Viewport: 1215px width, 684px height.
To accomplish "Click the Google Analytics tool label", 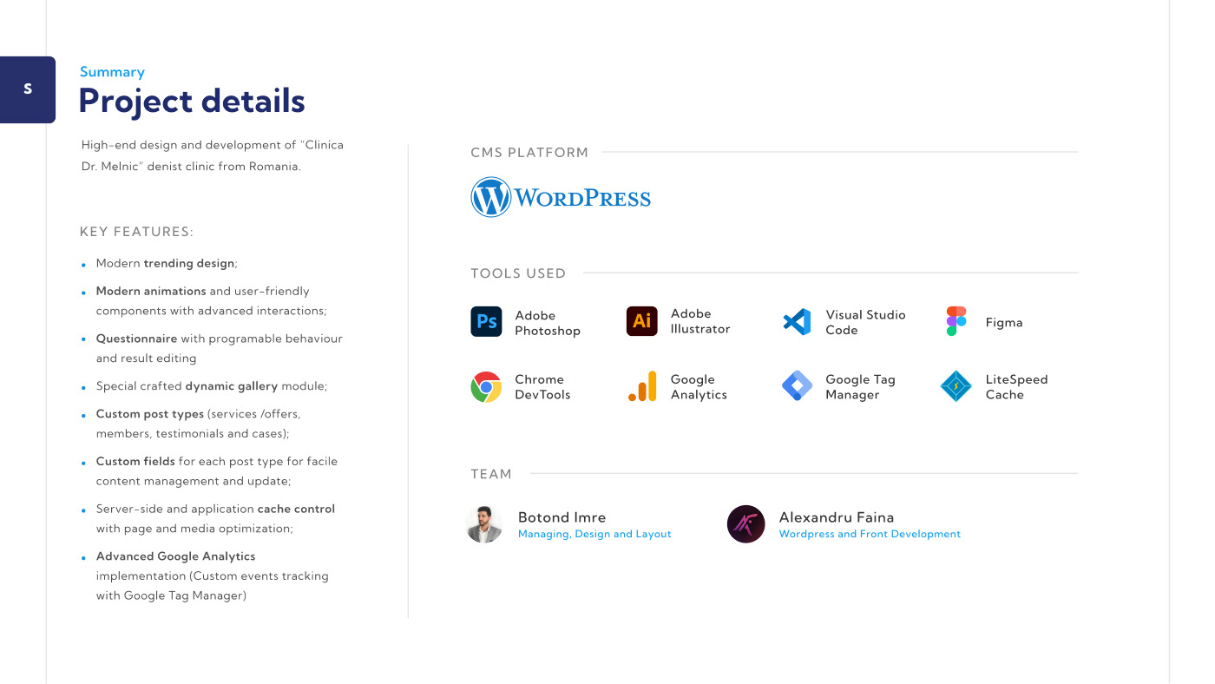I will coord(699,387).
